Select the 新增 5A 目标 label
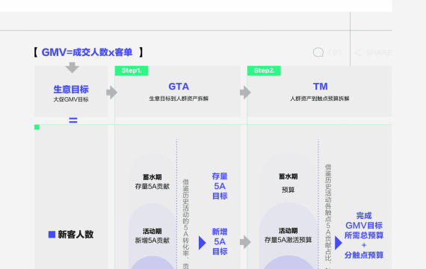This screenshot has height=269, width=426. point(220,241)
